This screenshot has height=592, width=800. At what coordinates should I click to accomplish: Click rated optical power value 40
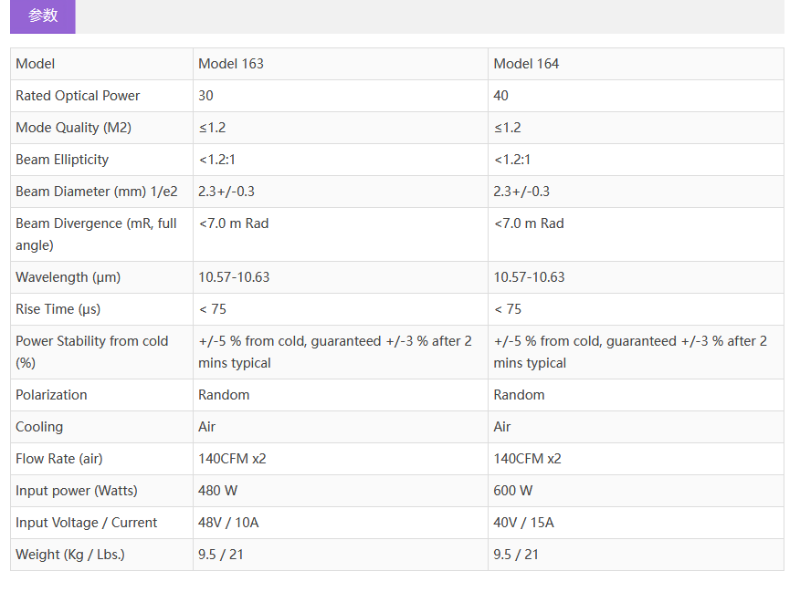501,96
